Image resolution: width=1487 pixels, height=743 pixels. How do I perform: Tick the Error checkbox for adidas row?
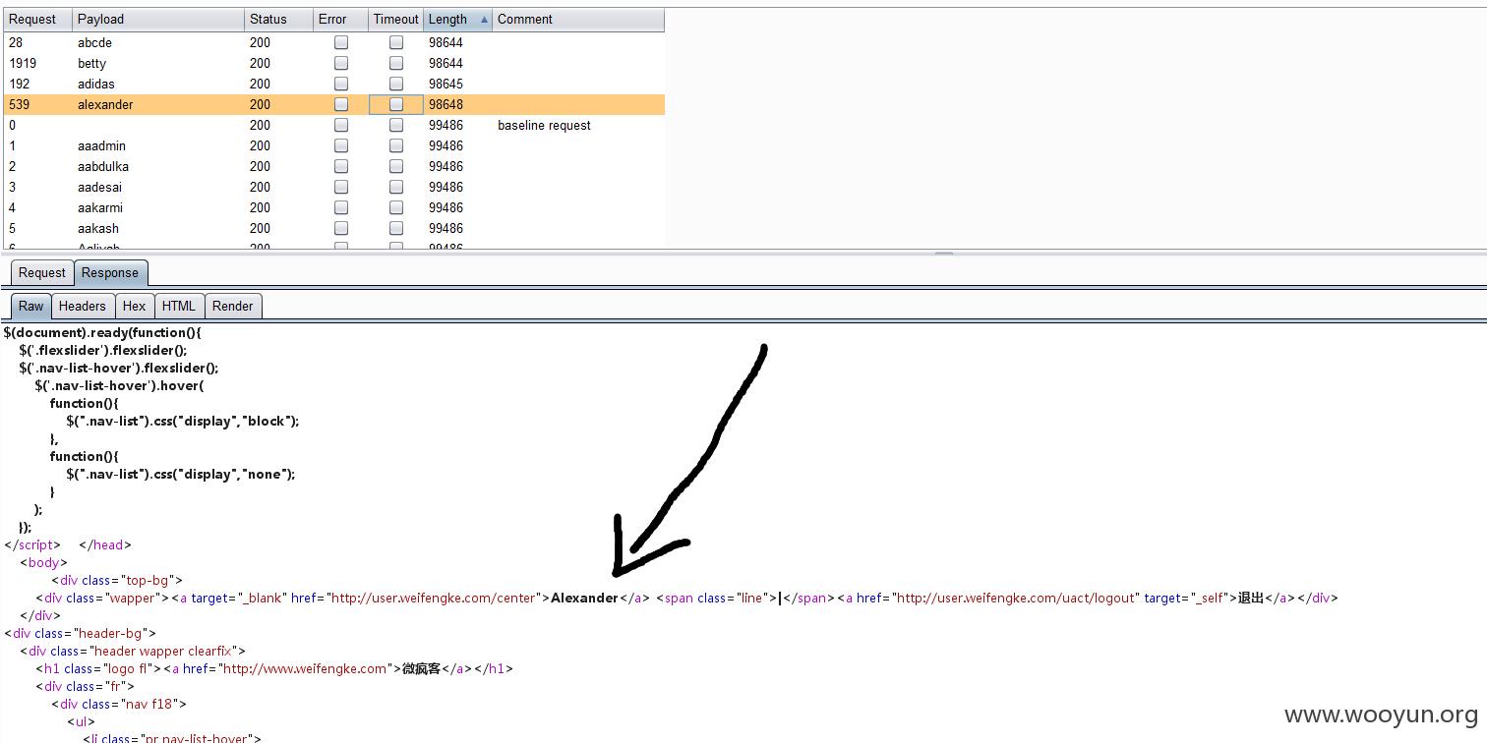pyautogui.click(x=341, y=84)
